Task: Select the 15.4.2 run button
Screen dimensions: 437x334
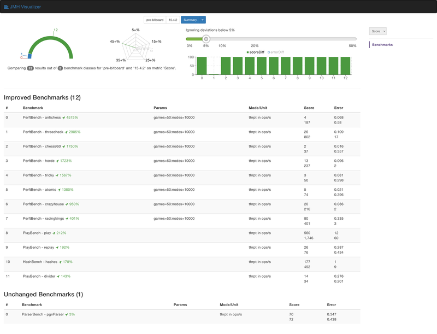Action: click(x=173, y=20)
